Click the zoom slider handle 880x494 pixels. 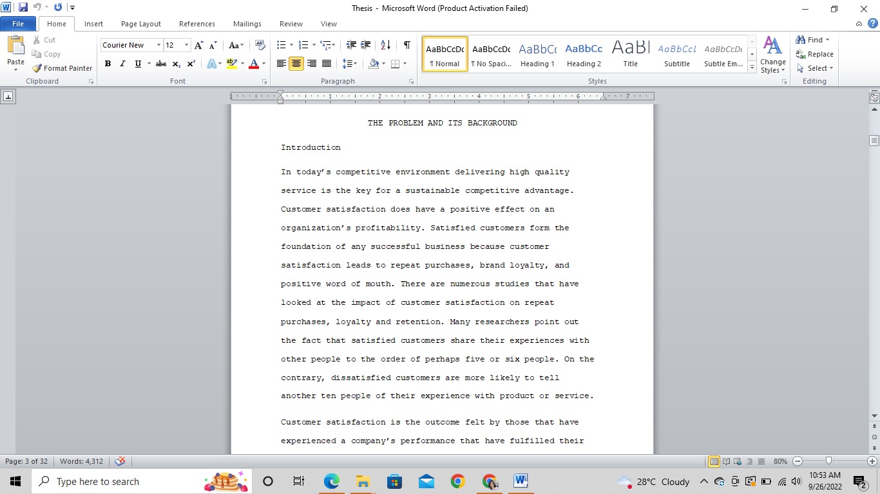(x=829, y=461)
